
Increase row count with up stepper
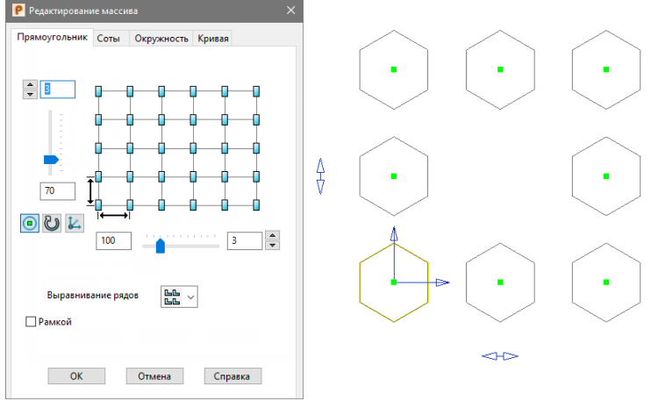pos(30,85)
